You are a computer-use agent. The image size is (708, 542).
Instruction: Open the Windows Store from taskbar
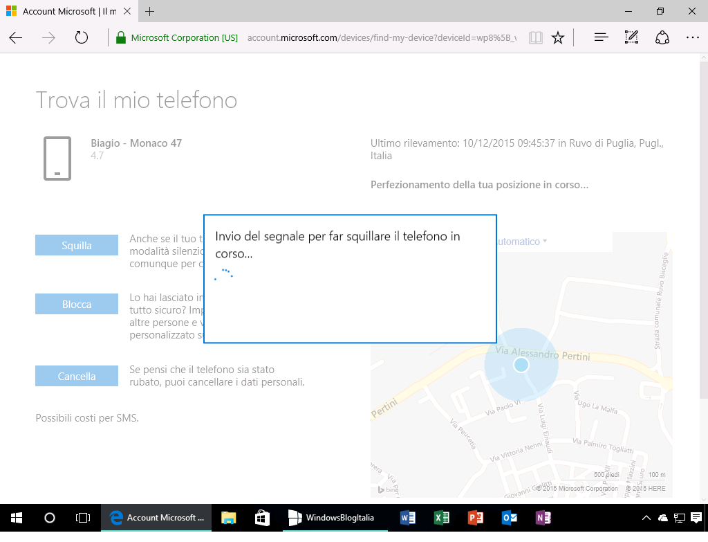point(262,518)
